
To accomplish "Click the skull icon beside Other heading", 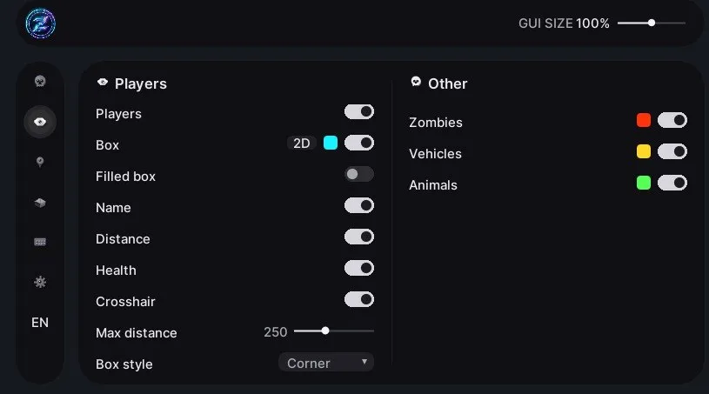I will 416,82.
